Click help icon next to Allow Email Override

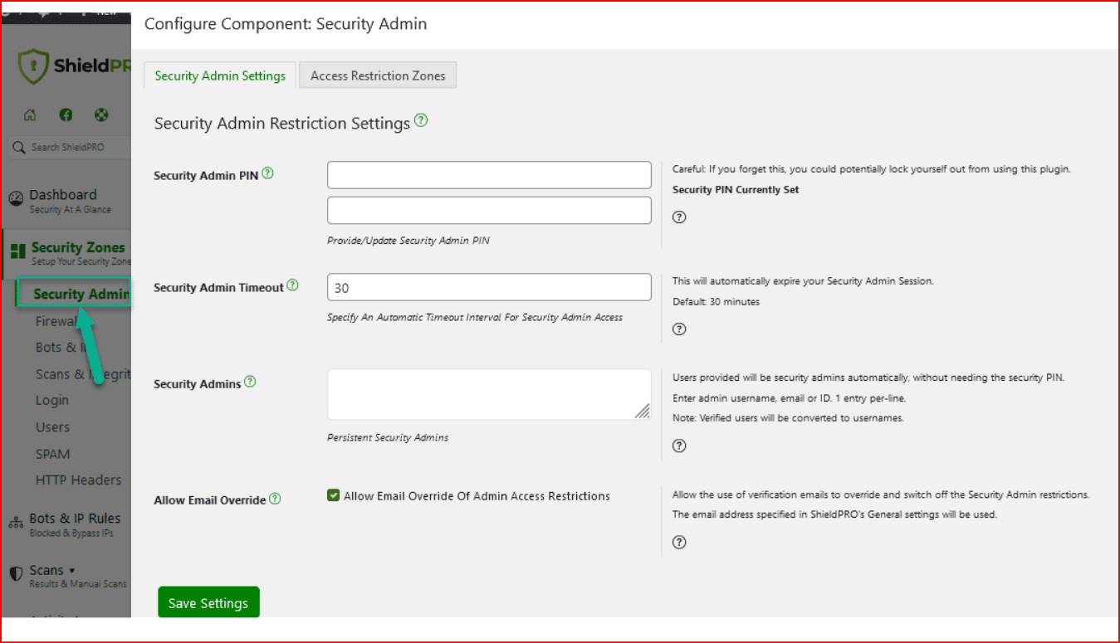tap(275, 499)
